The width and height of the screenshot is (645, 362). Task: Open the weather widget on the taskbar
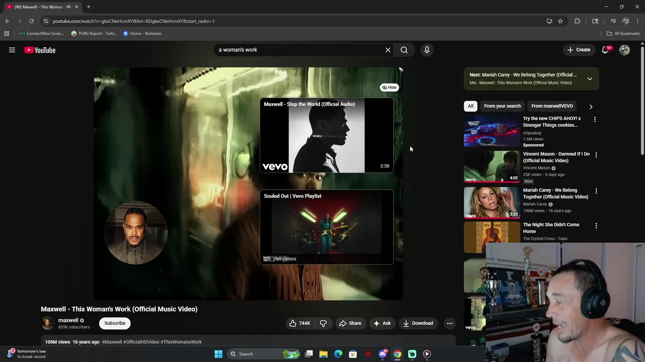click(27, 354)
